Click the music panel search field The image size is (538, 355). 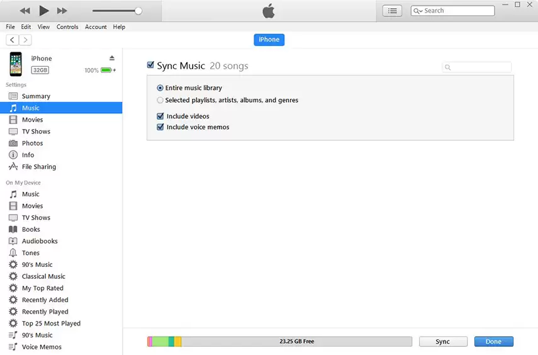[x=476, y=67]
